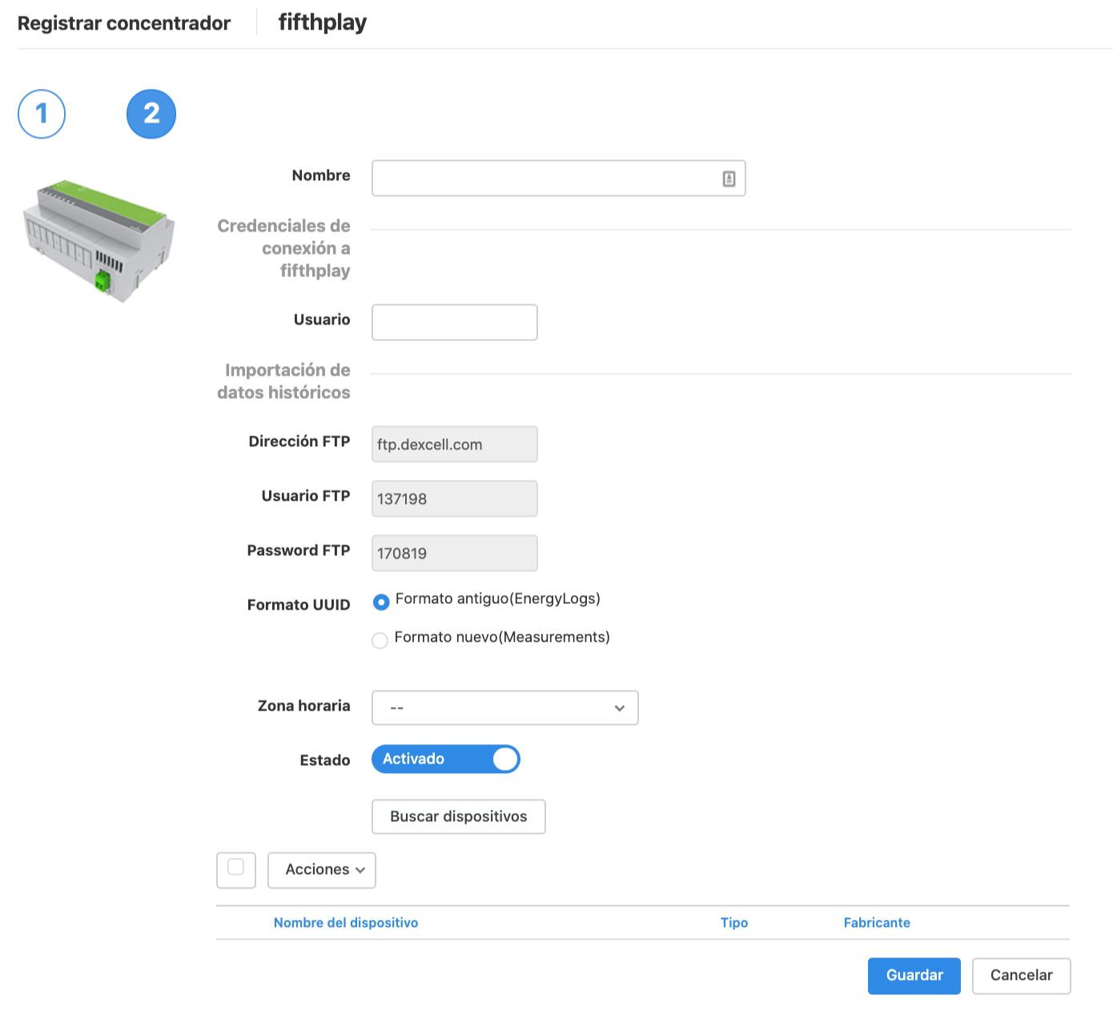1113x1024 pixels.
Task: Sort by Nombre del dispositivo column
Action: (x=346, y=922)
